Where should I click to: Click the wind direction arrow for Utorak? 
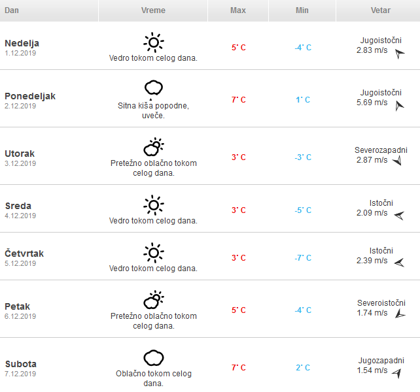(396, 161)
